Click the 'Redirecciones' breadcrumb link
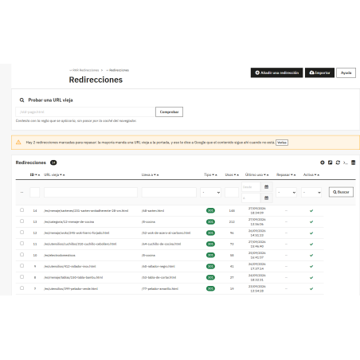Image resolution: width=360 pixels, height=360 pixels. (x=119, y=70)
